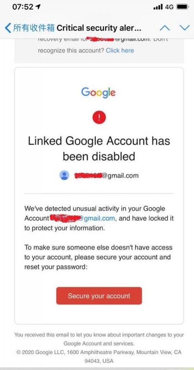Tap the 4G network indicator

[x=169, y=7]
